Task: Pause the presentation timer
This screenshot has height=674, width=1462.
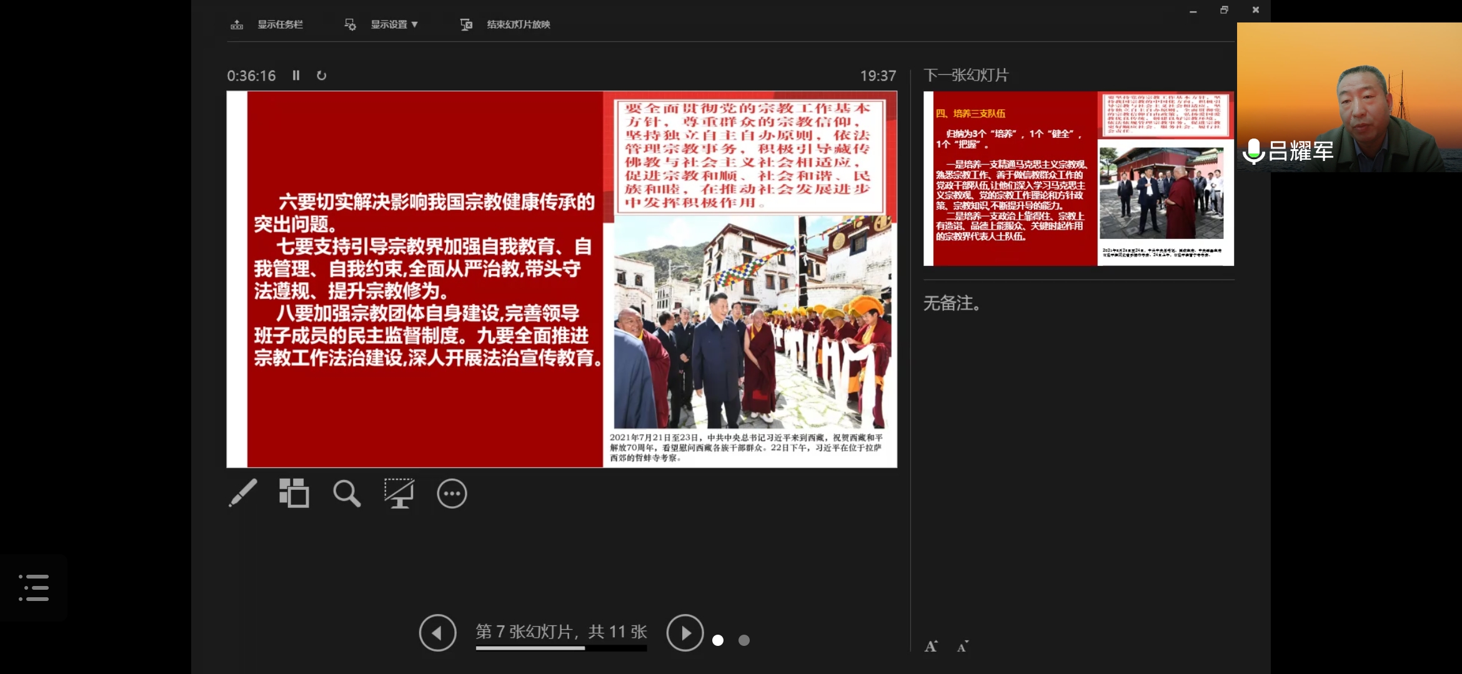Action: 296,76
